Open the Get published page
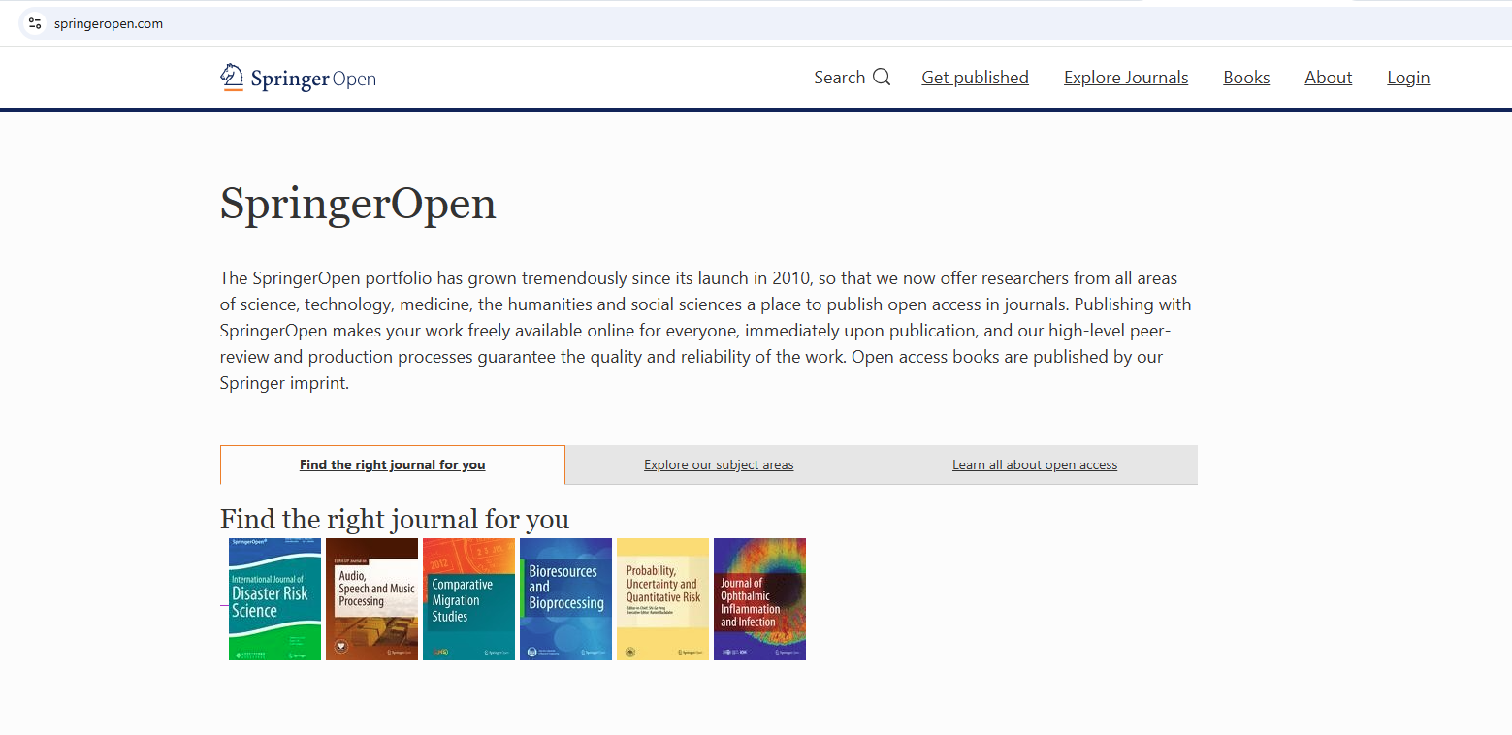The height and width of the screenshot is (735, 1512). (x=975, y=77)
